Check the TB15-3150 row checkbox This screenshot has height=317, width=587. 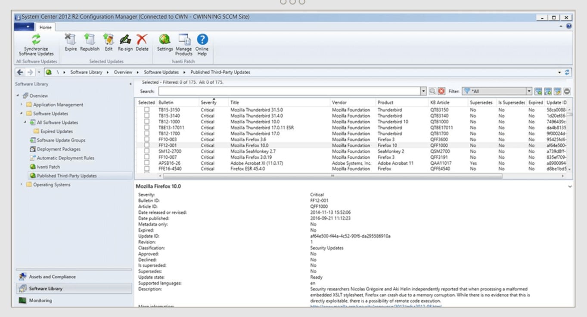147,110
